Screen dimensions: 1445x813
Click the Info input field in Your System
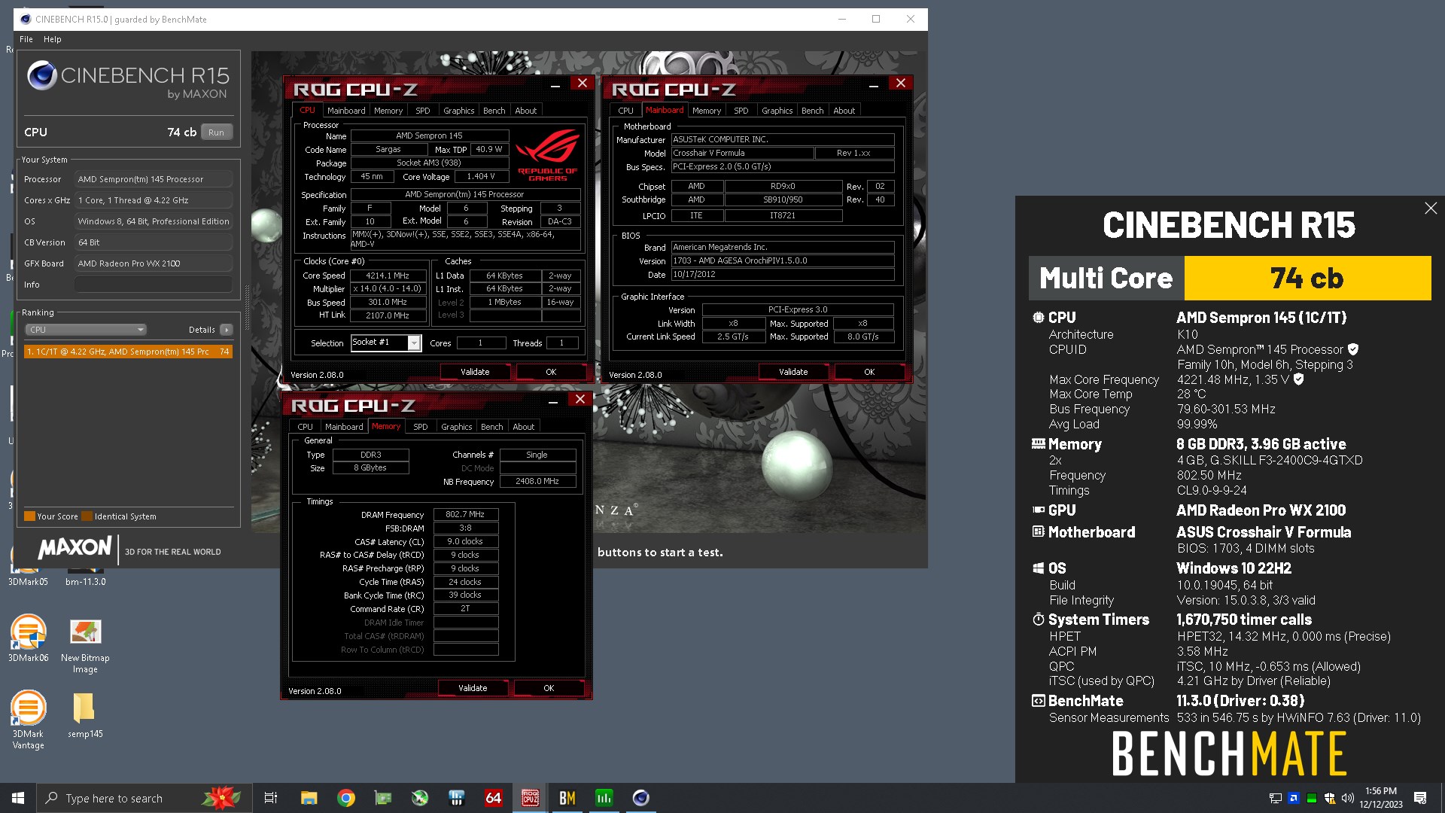coord(154,285)
